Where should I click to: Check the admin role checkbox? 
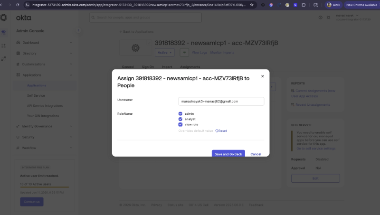tap(180, 113)
